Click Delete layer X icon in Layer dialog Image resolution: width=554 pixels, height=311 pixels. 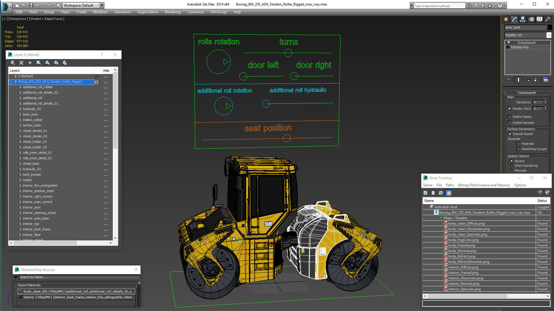tap(21, 63)
